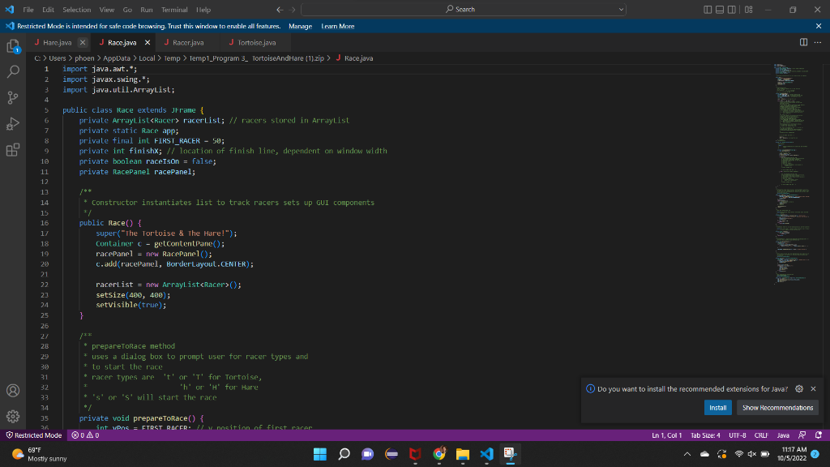The image size is (830, 467).
Task: Open the Java language mode selector
Action: [x=783, y=435]
